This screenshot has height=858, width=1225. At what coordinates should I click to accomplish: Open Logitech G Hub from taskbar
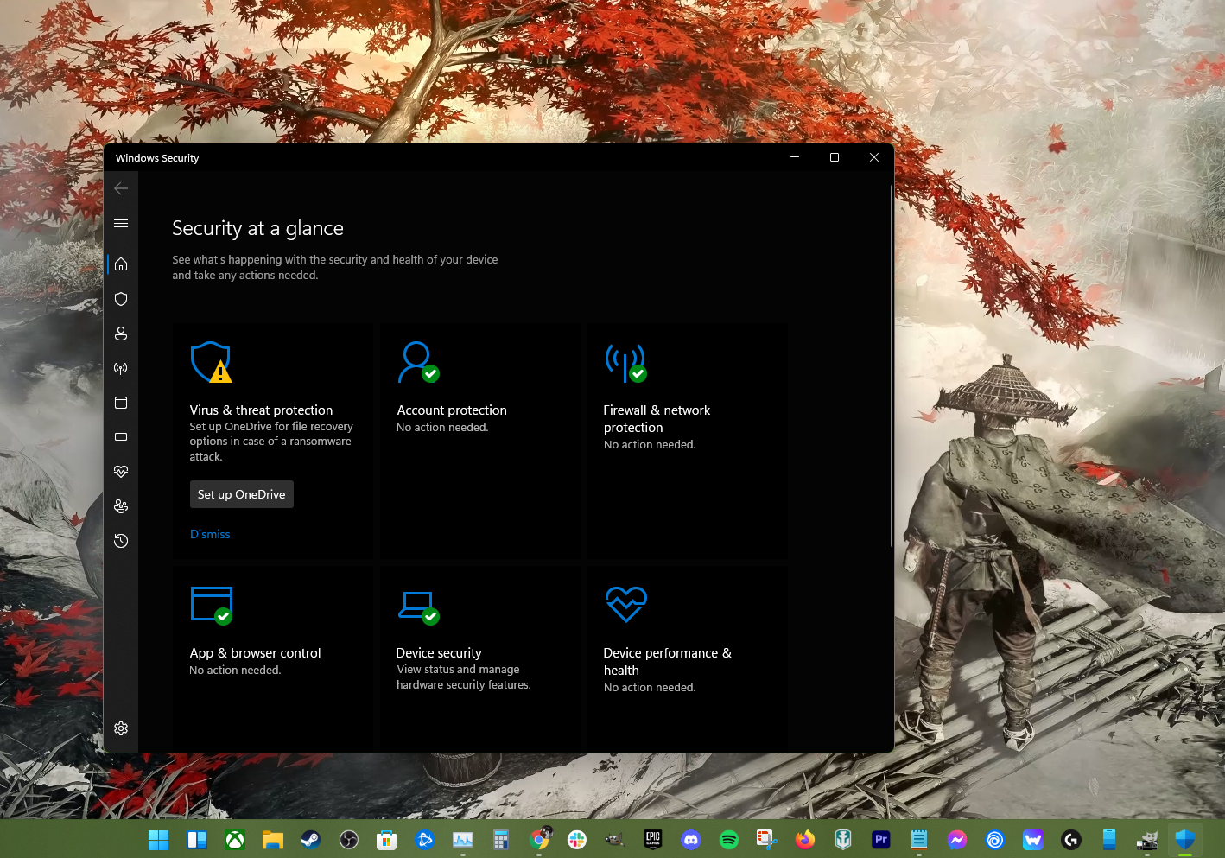(x=1071, y=839)
